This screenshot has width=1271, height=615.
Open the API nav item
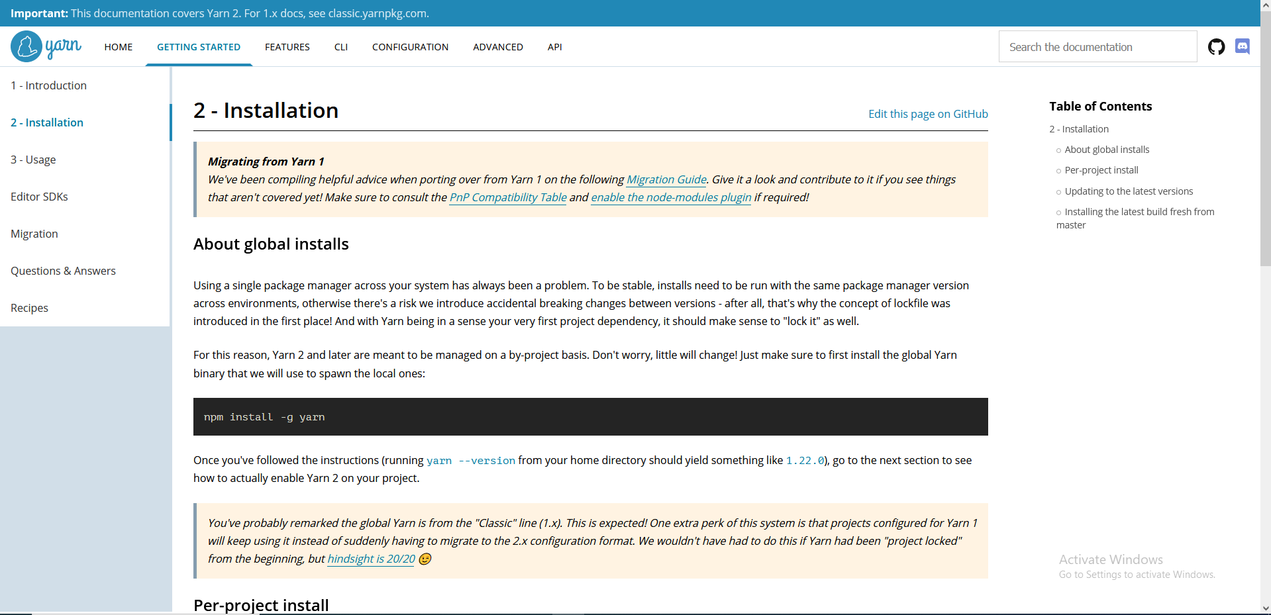[x=555, y=47]
